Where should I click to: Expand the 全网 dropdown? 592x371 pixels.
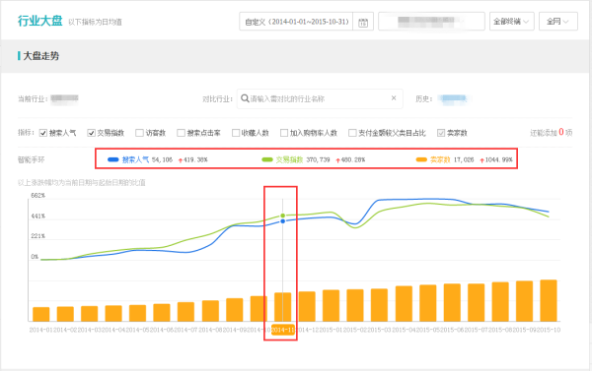(x=558, y=22)
